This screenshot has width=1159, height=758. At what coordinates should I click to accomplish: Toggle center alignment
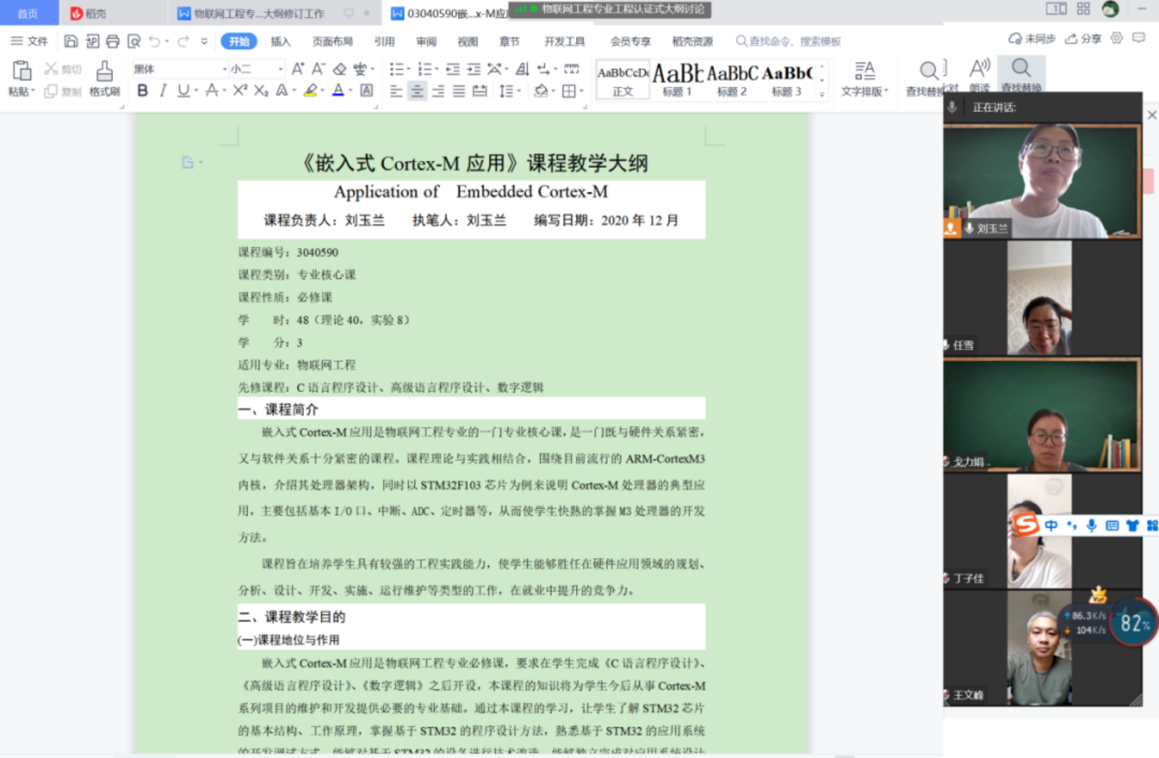pyautogui.click(x=417, y=91)
